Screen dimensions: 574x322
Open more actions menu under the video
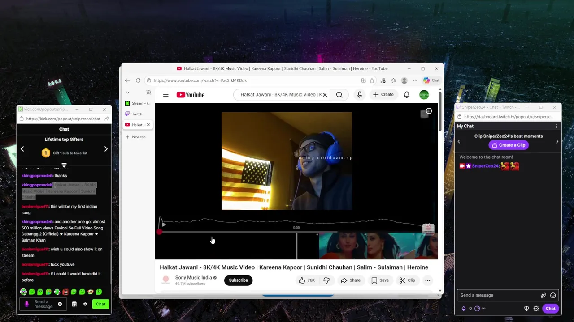click(427, 280)
